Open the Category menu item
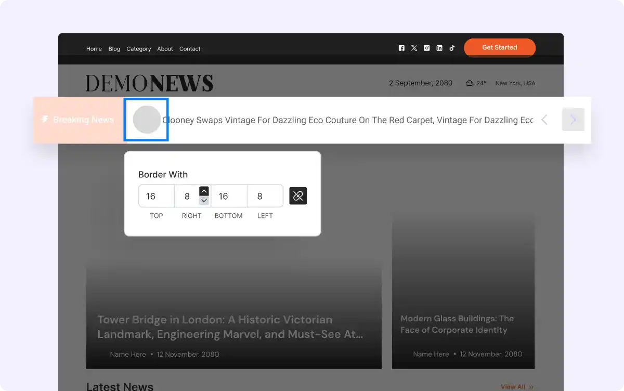Image resolution: width=624 pixels, height=391 pixels. click(138, 49)
